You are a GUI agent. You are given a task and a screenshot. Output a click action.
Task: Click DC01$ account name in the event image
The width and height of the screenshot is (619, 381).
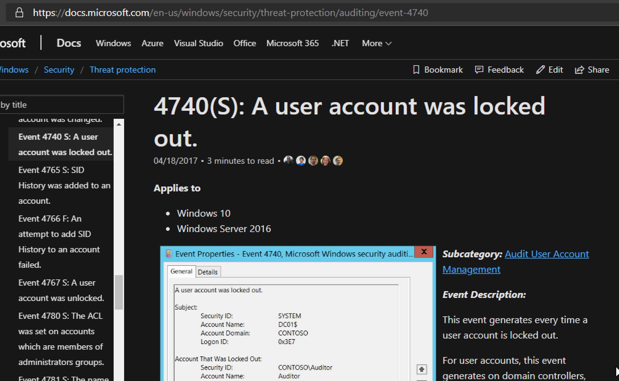tap(288, 324)
